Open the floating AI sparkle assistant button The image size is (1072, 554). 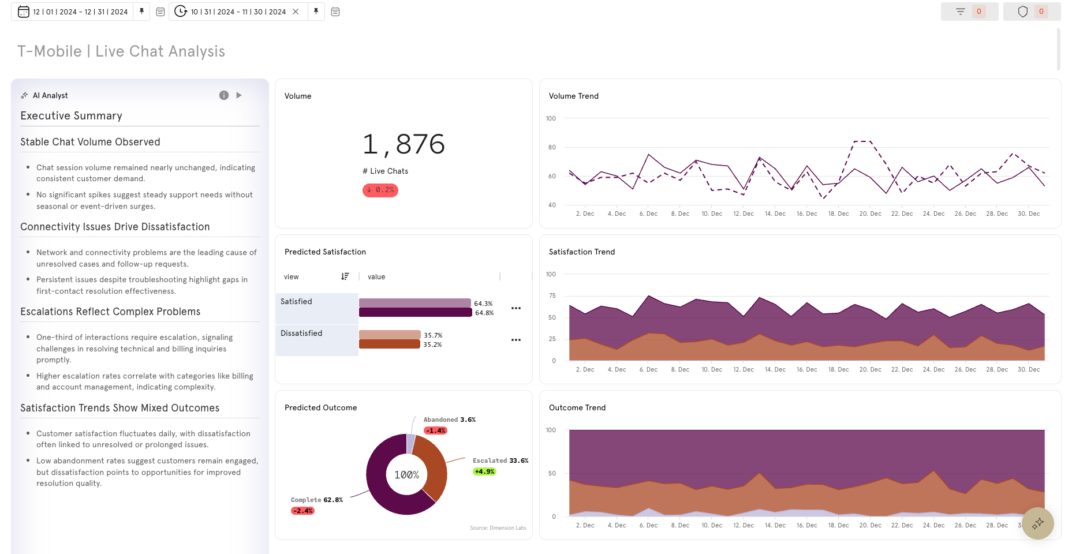(x=1037, y=523)
